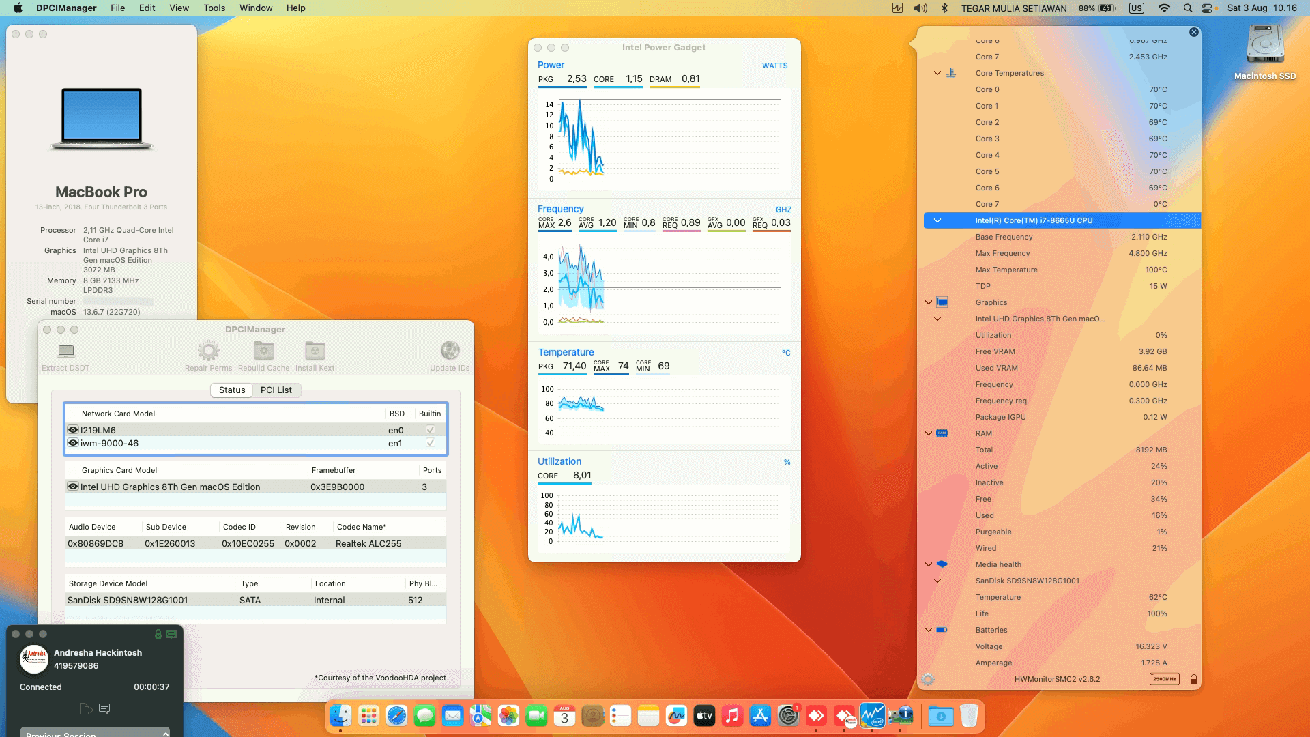Open the Tools menu in the menu bar
This screenshot has height=737, width=1310.
pos(214,8)
